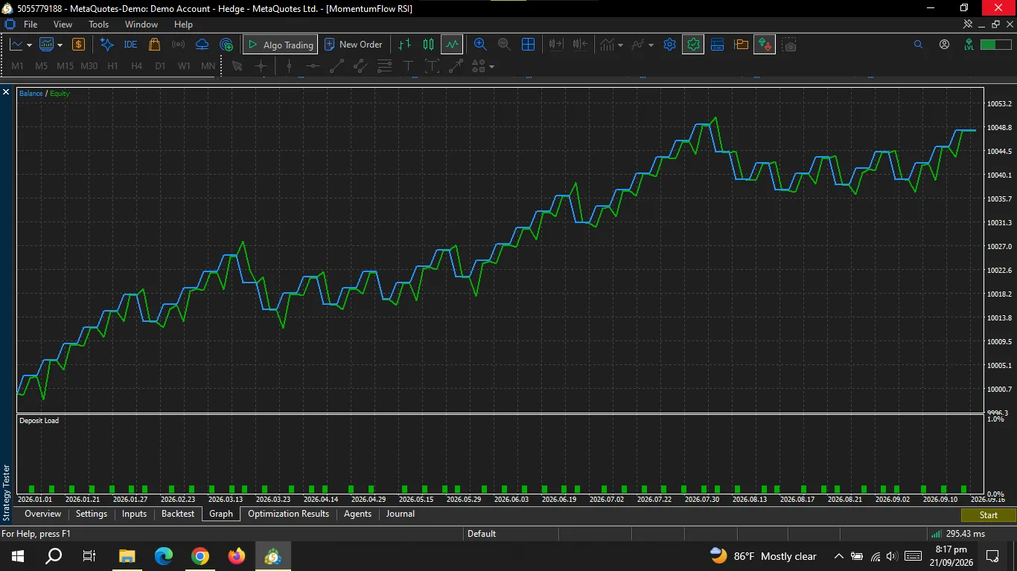Open the orange folder data icon
Image resolution: width=1017 pixels, height=571 pixels.
(741, 45)
